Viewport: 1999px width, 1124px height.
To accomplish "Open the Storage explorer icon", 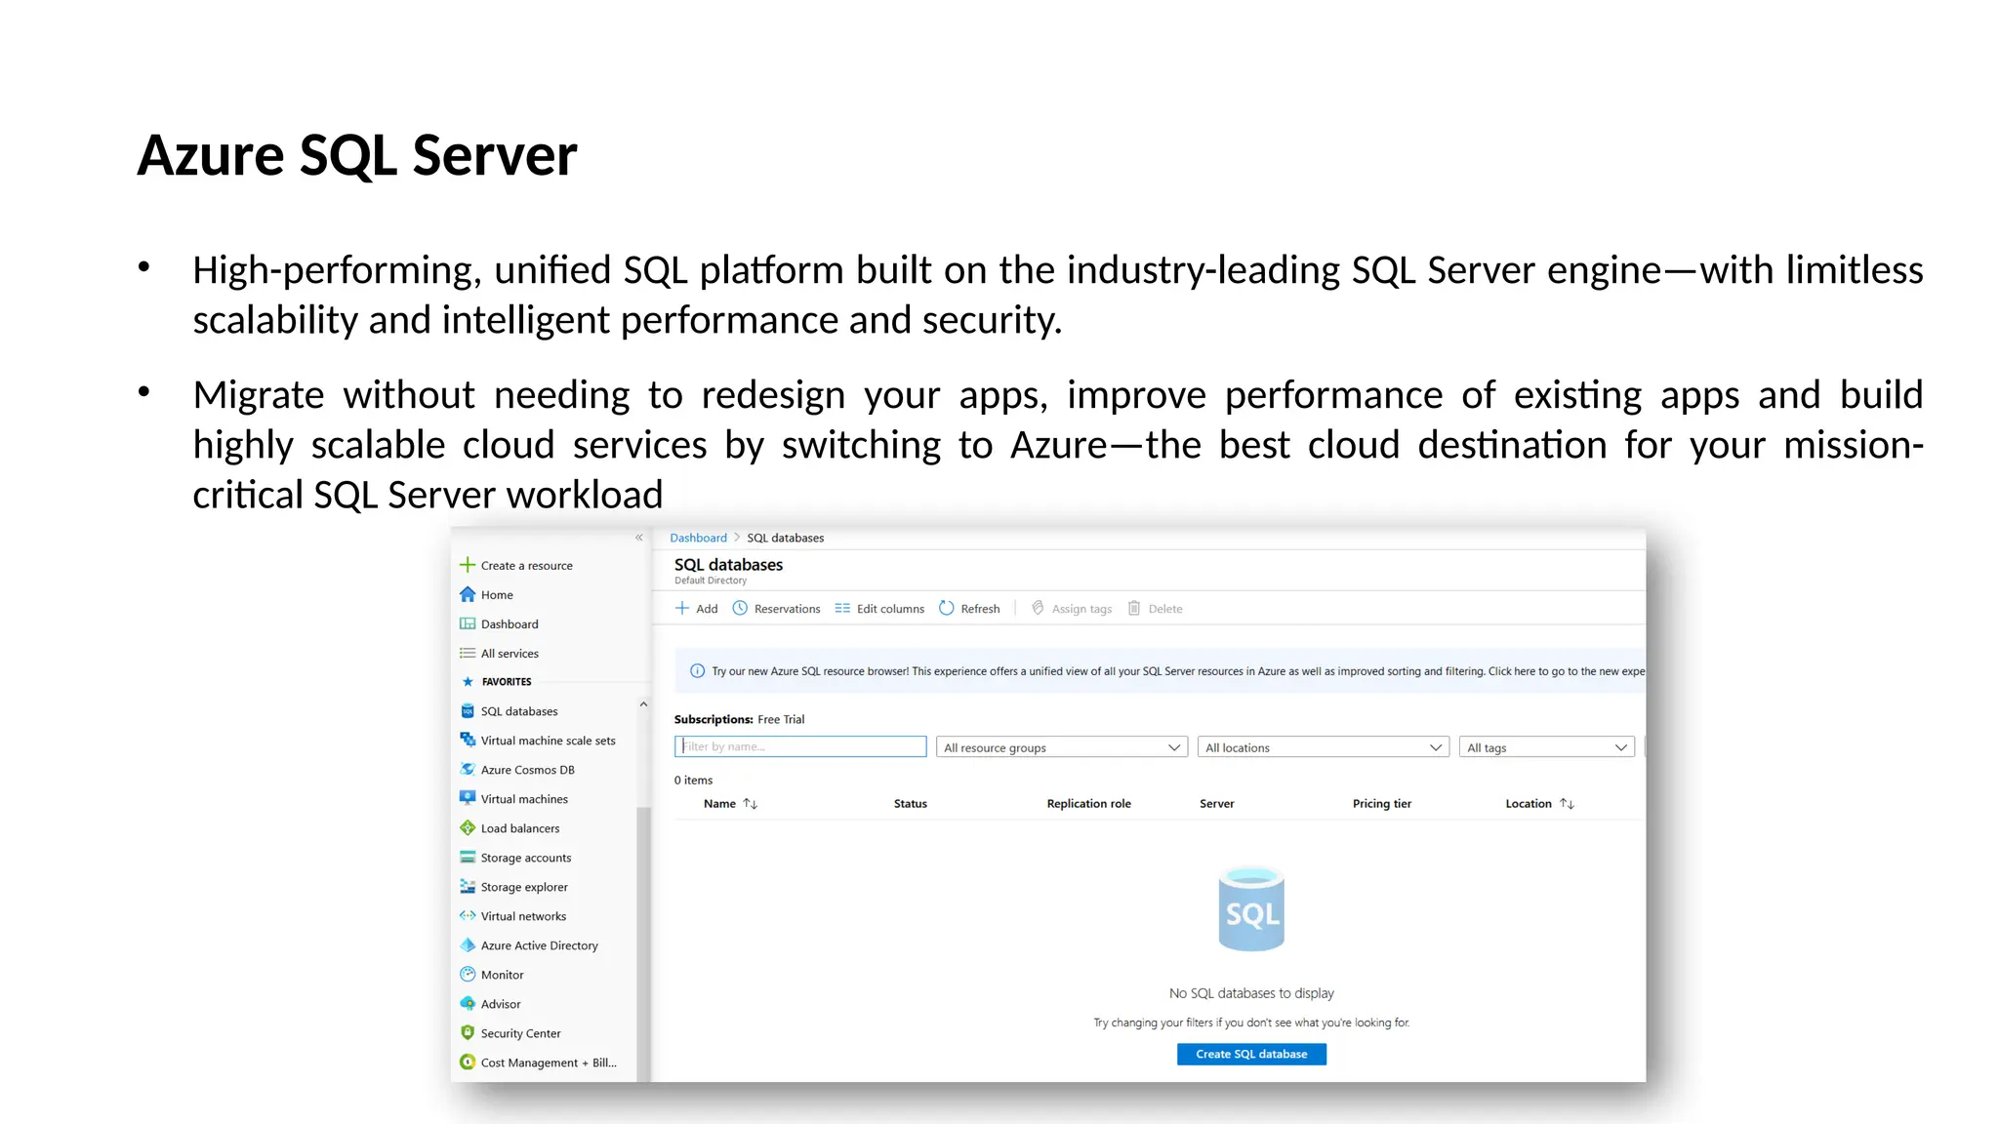I will click(468, 887).
